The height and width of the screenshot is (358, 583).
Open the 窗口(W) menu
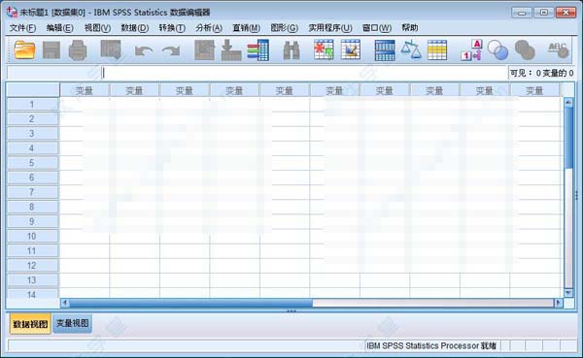click(377, 28)
